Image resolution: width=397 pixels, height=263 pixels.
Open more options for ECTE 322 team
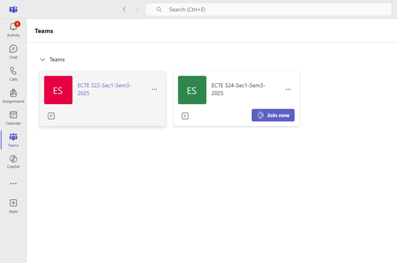154,90
